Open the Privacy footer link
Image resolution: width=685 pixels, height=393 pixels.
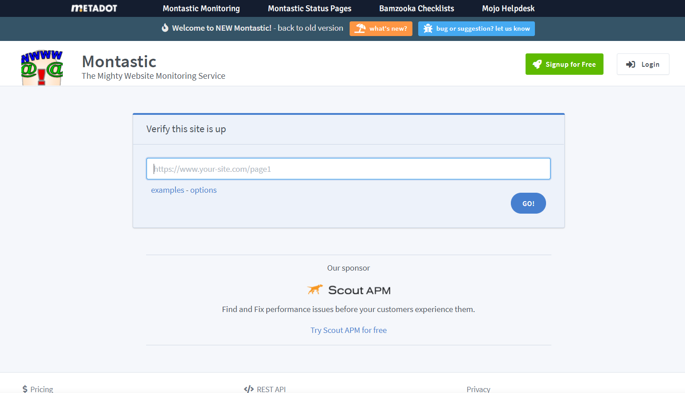click(478, 389)
